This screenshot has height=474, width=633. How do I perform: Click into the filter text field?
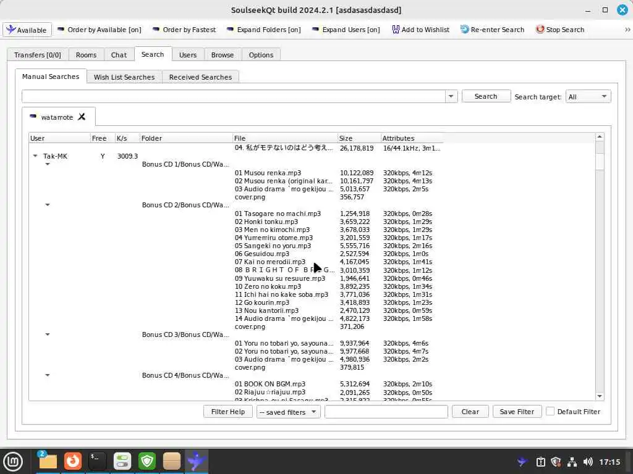[386, 412]
